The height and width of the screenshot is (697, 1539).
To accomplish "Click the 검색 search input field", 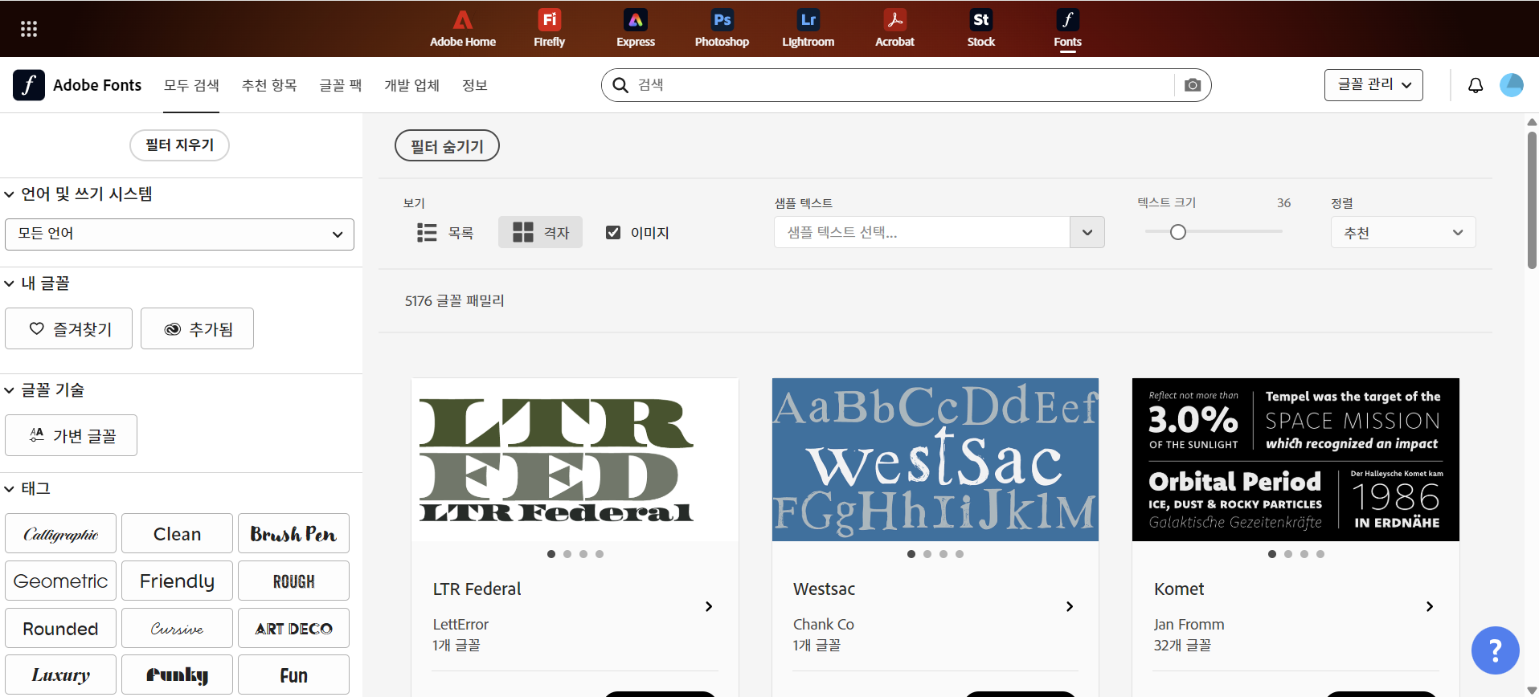I will tap(900, 85).
